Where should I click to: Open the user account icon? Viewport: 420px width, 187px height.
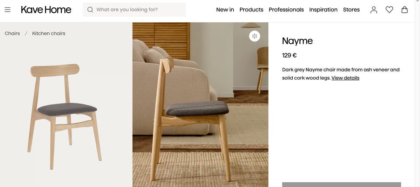pyautogui.click(x=374, y=10)
